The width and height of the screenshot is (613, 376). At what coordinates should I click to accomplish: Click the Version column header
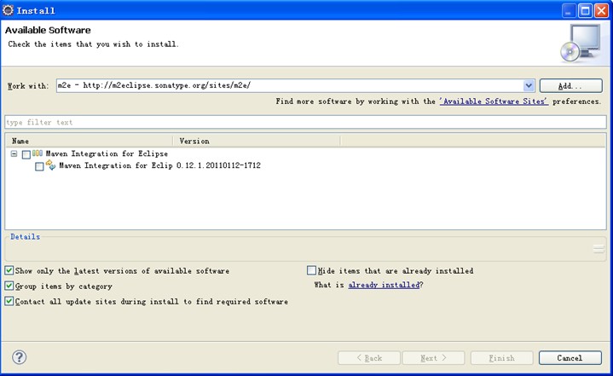[257, 141]
